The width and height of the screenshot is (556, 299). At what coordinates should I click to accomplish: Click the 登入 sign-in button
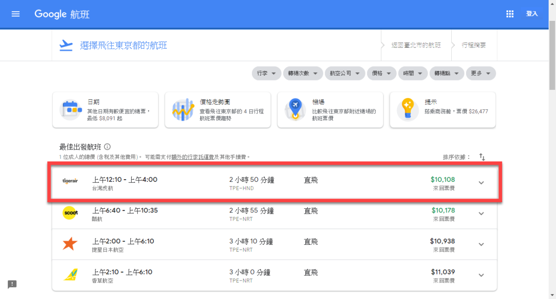click(x=532, y=14)
